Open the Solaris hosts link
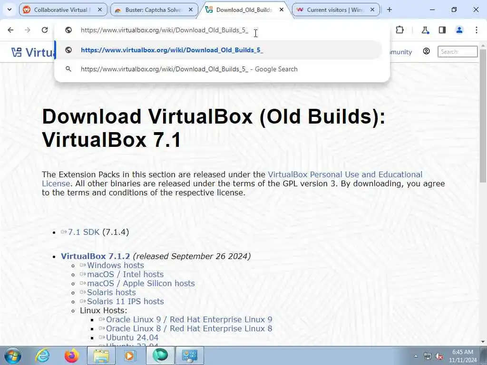This screenshot has height=365, width=487. point(111,292)
